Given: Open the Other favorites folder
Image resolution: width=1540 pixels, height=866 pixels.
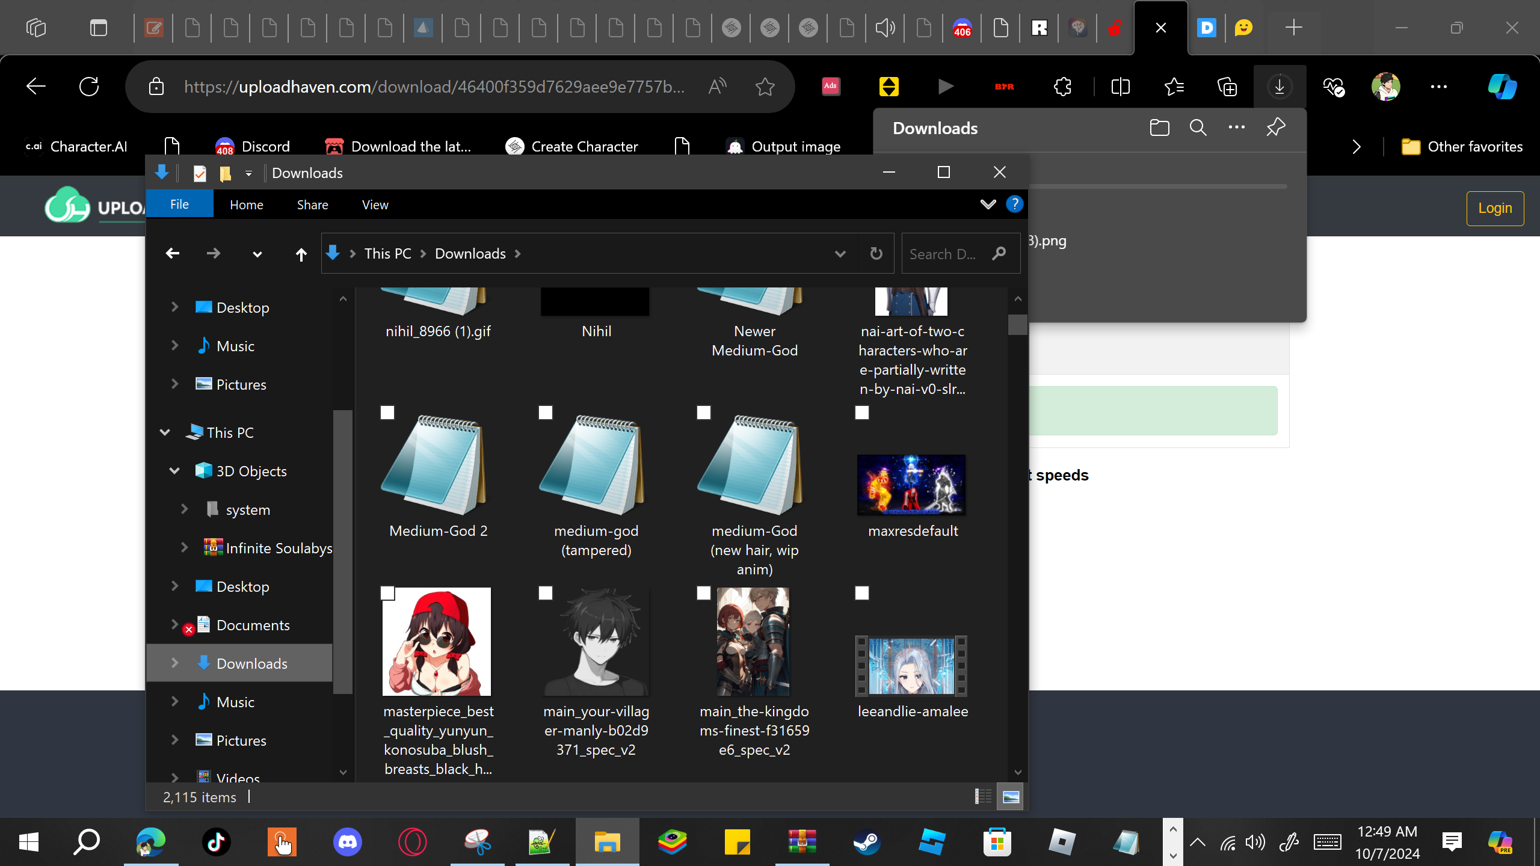Looking at the screenshot, I should [1462, 147].
